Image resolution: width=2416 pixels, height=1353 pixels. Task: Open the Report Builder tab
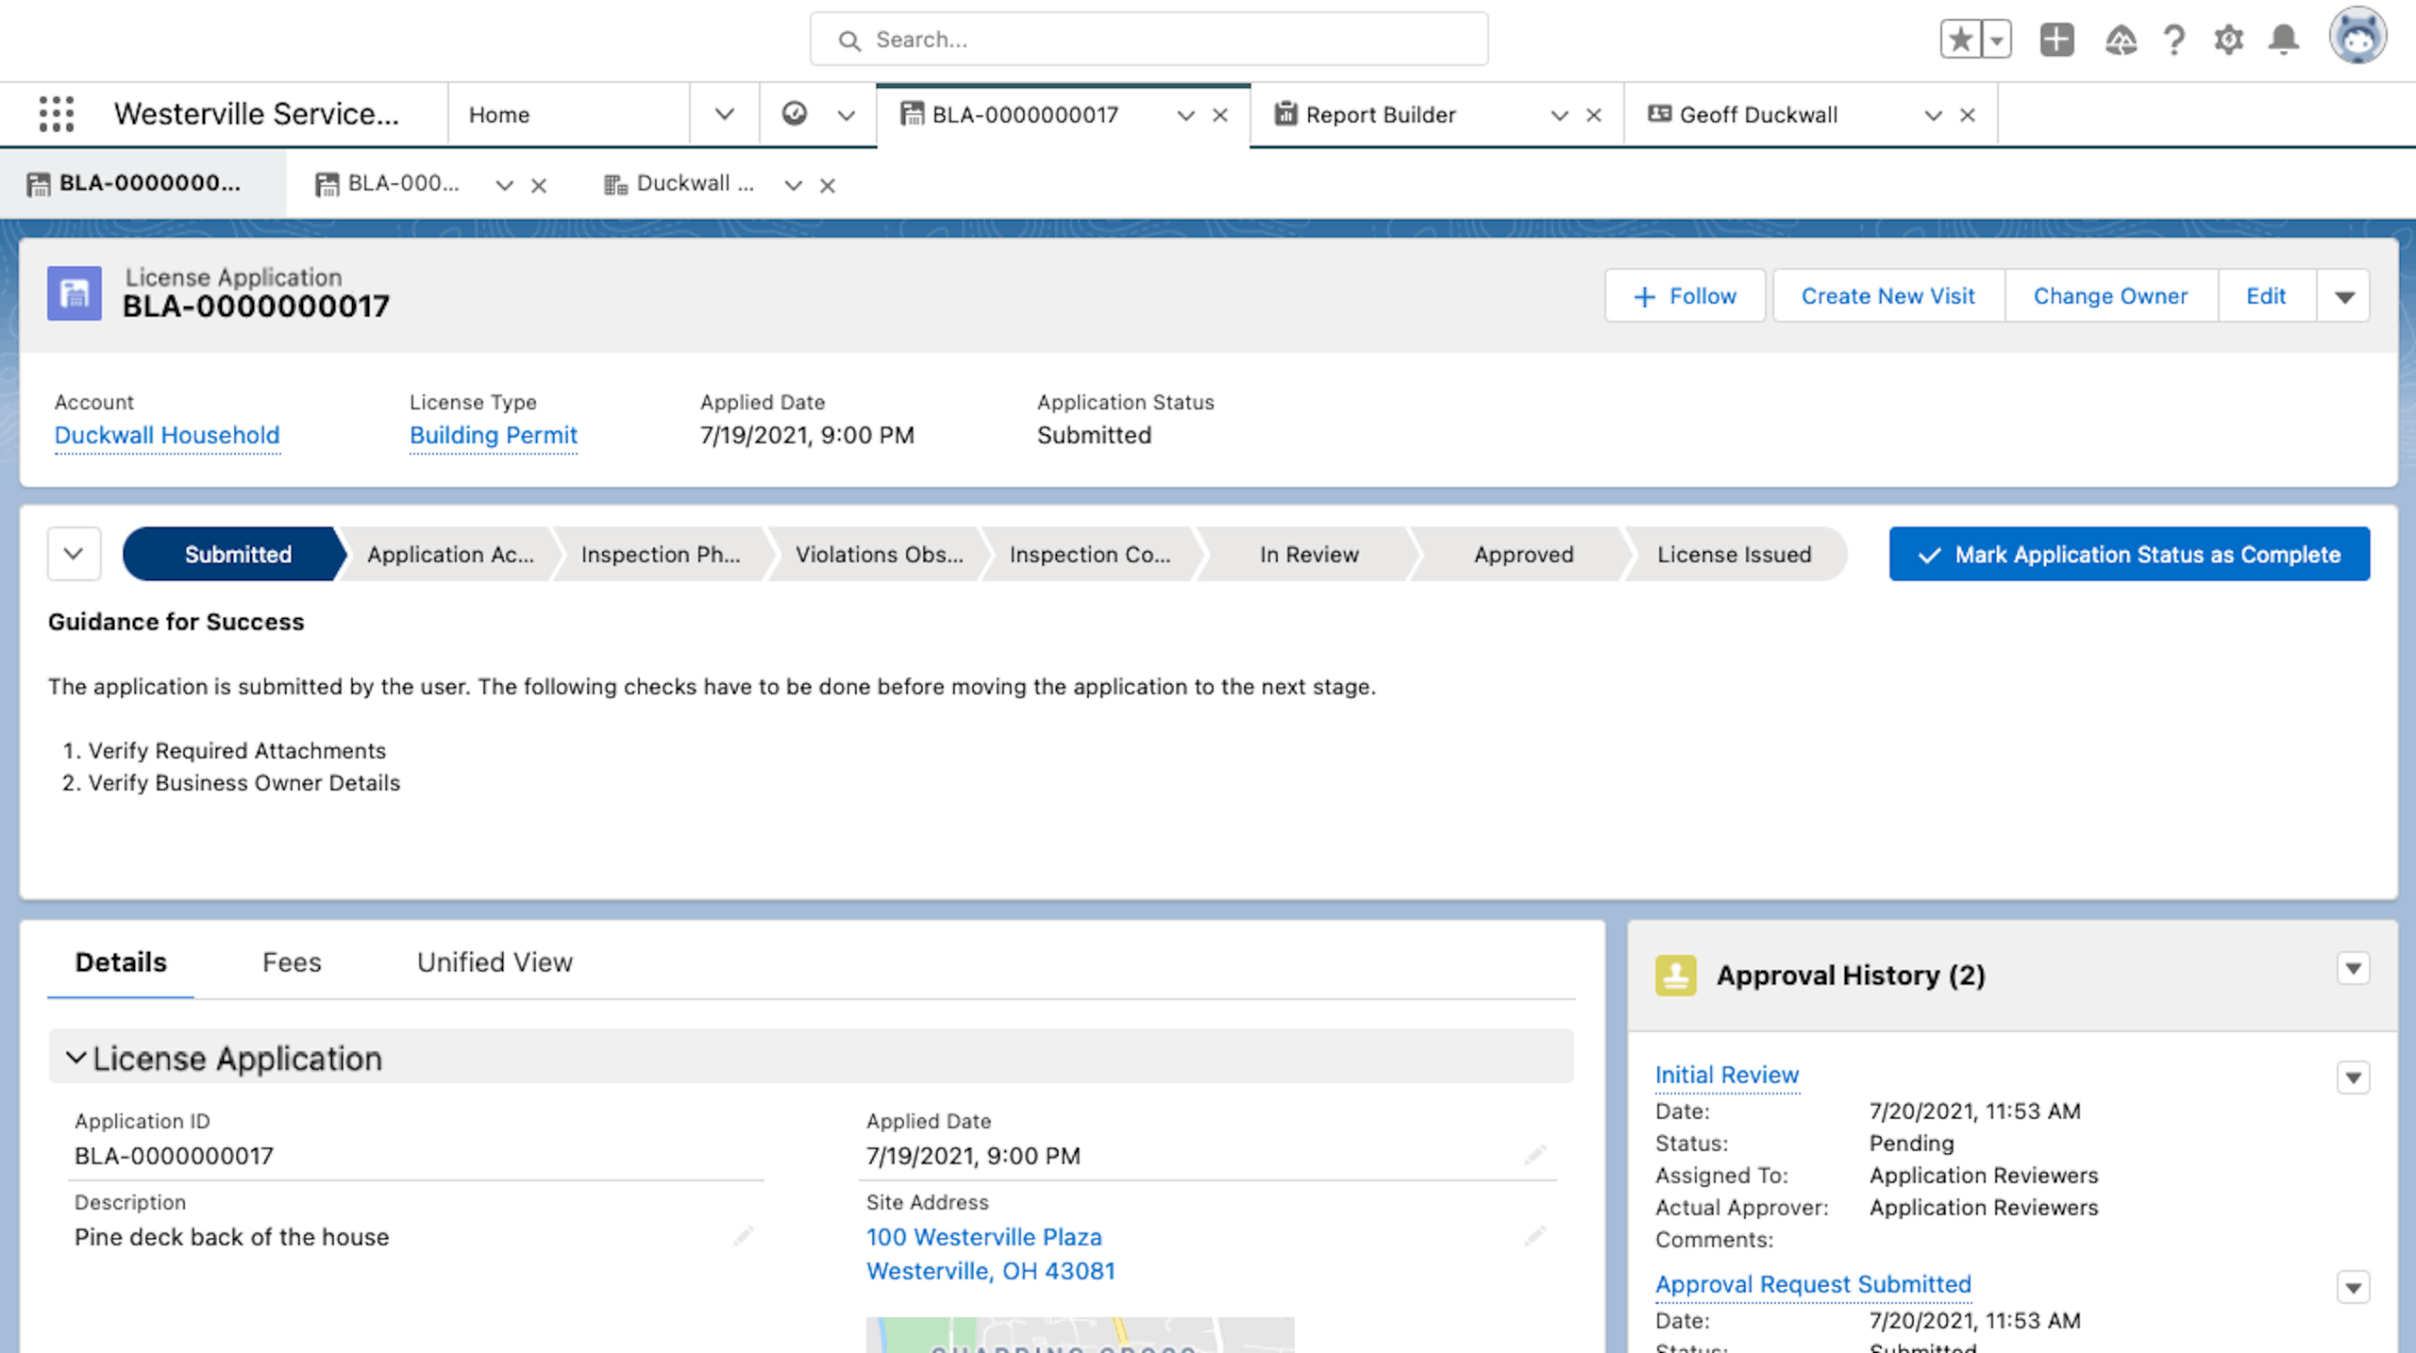tap(1380, 115)
